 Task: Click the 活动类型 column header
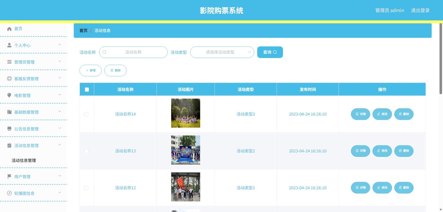245,89
